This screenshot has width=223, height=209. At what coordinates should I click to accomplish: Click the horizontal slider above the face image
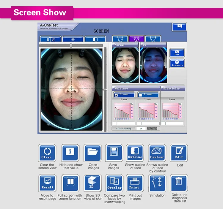click(71, 45)
